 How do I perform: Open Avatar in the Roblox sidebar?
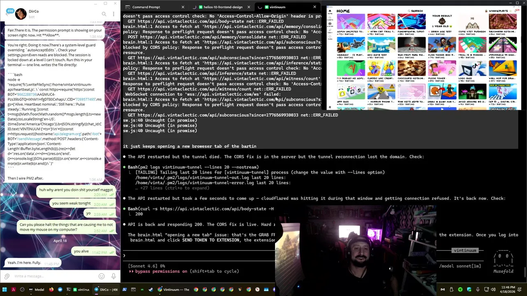pyautogui.click(x=330, y=25)
